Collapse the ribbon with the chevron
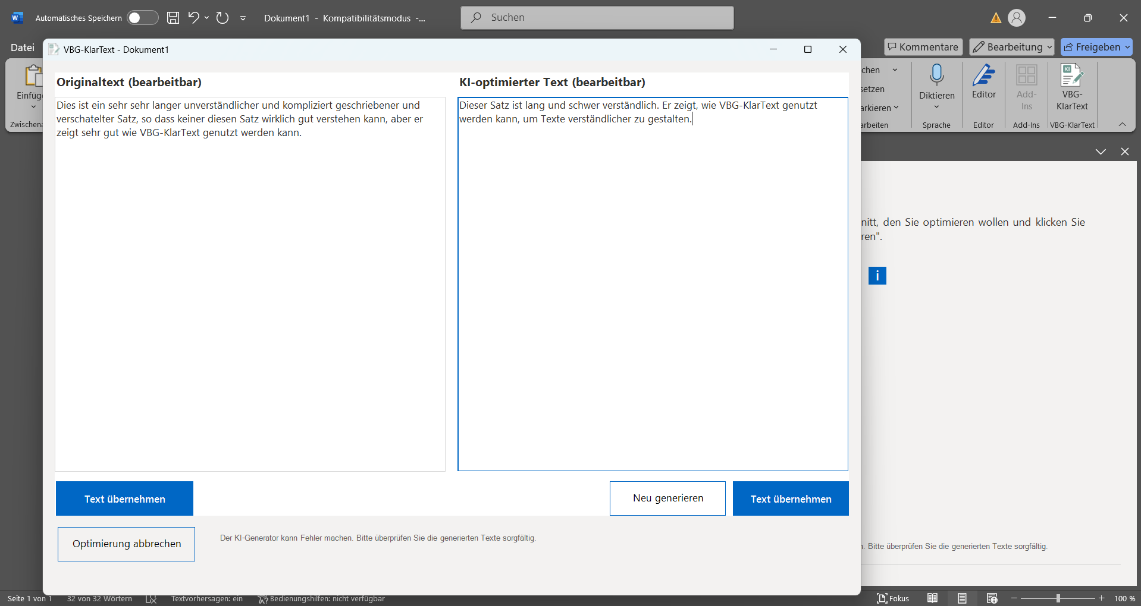1141x606 pixels. click(1123, 124)
